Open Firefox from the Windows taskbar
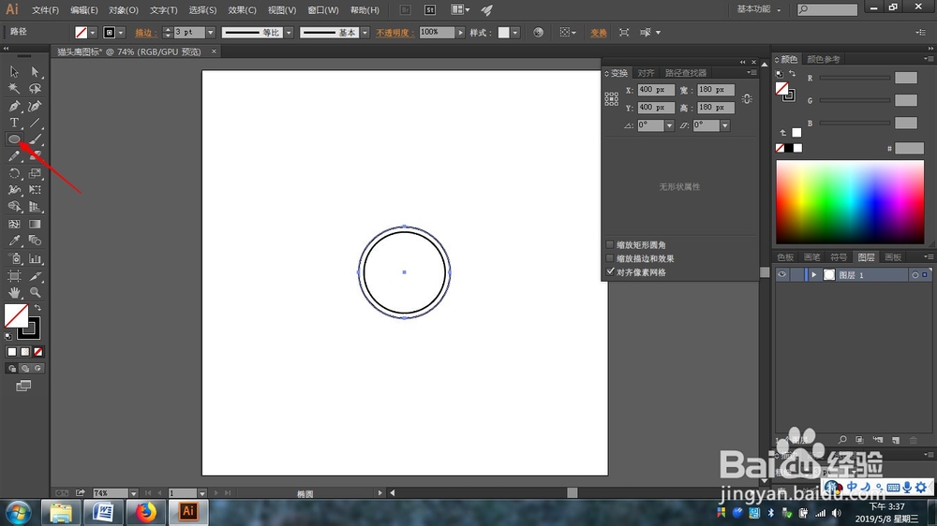Viewport: 937px width, 526px height. [x=145, y=512]
